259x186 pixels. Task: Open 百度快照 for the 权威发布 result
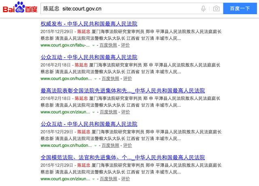click(x=107, y=45)
